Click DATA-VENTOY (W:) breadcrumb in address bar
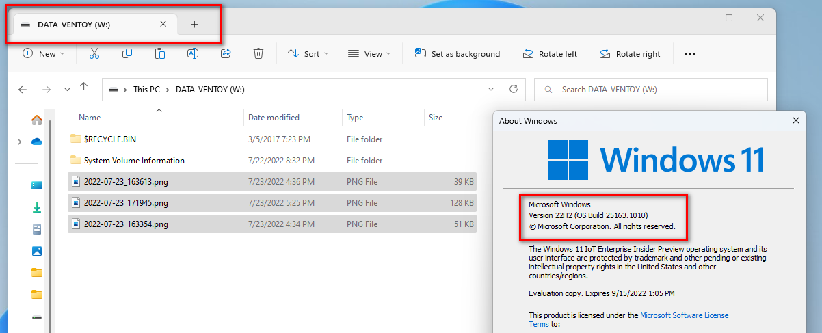The image size is (822, 333). 210,90
